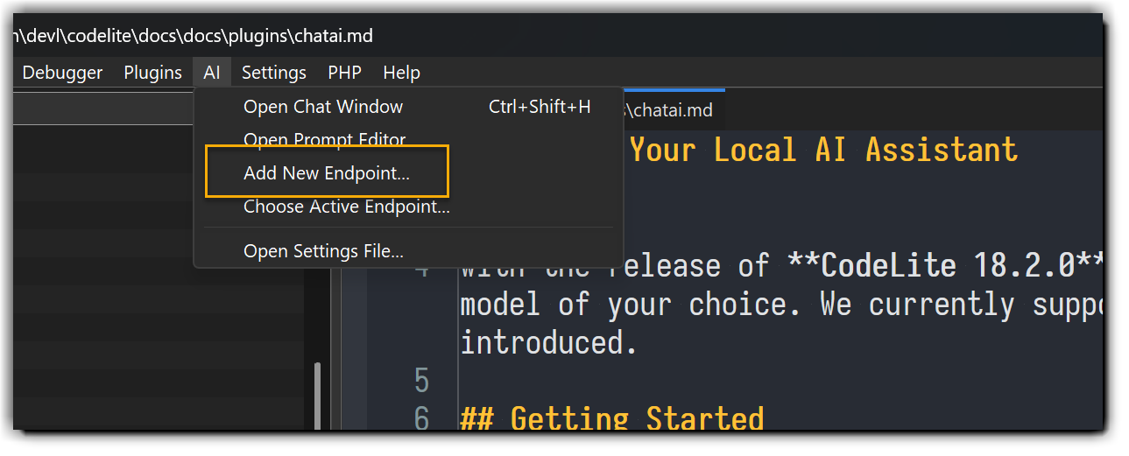Open the Plugins menu
Image resolution: width=1129 pixels, height=456 pixels.
pos(152,73)
